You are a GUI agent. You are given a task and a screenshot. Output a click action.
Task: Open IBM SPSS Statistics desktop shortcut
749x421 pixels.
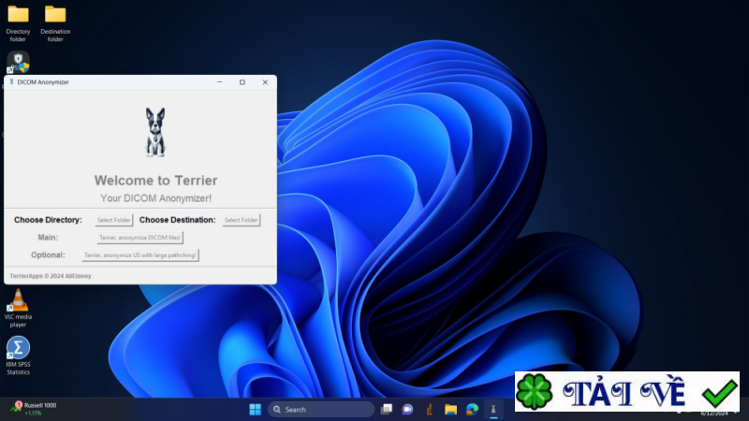click(18, 348)
